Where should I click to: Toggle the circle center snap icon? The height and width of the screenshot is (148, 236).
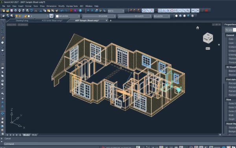click(172, 10)
